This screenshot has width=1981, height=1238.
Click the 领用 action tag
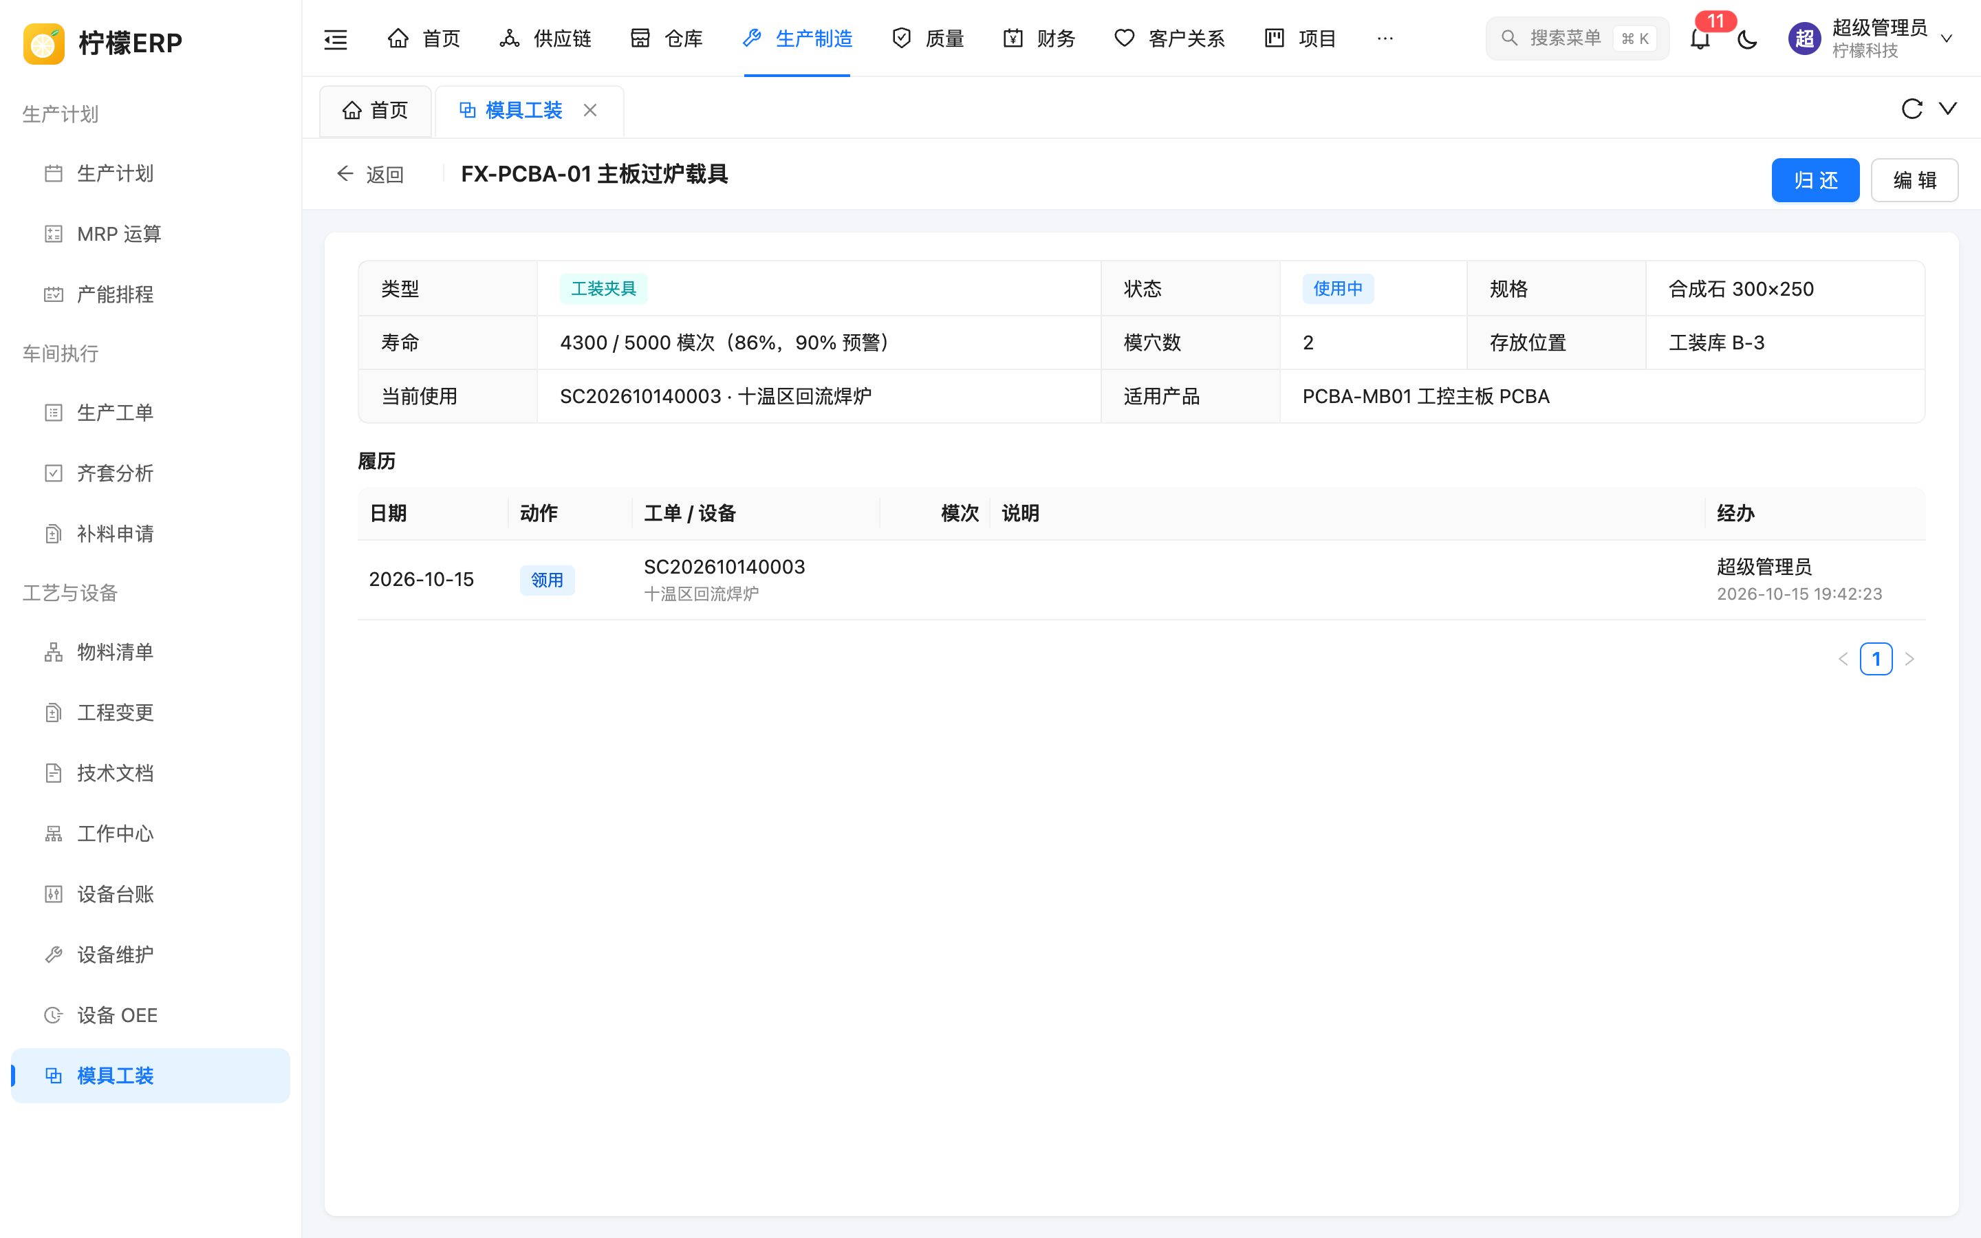click(547, 580)
